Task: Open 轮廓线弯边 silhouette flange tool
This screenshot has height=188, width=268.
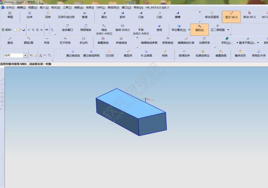Action: (x=202, y=54)
